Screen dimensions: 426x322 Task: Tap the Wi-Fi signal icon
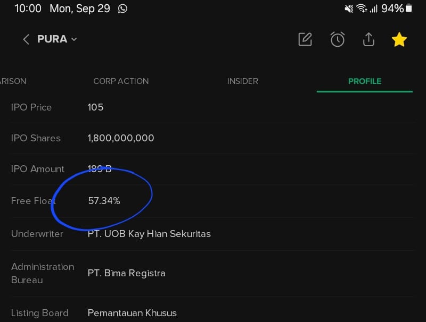point(362,9)
